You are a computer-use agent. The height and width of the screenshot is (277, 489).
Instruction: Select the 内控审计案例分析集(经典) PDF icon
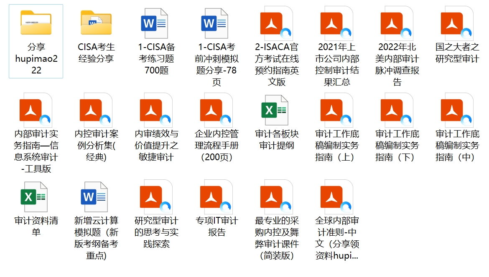(96, 110)
